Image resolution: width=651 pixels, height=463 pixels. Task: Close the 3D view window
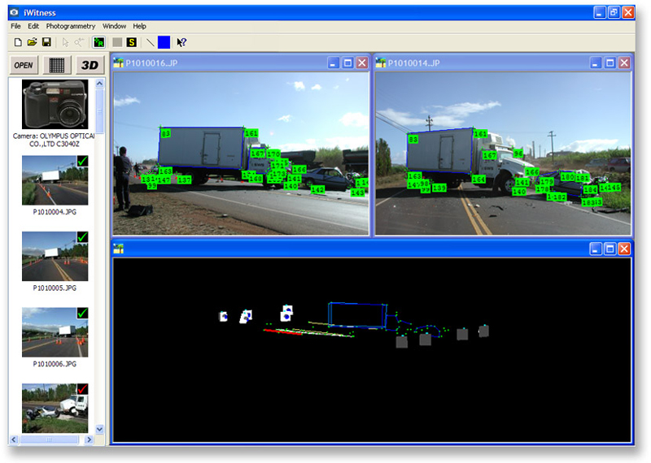(624, 249)
